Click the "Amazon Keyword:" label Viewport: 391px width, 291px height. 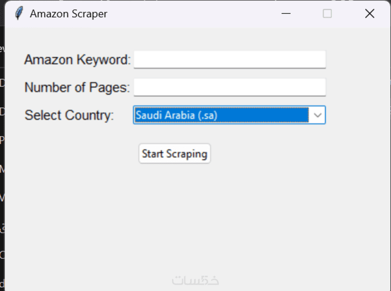point(78,60)
